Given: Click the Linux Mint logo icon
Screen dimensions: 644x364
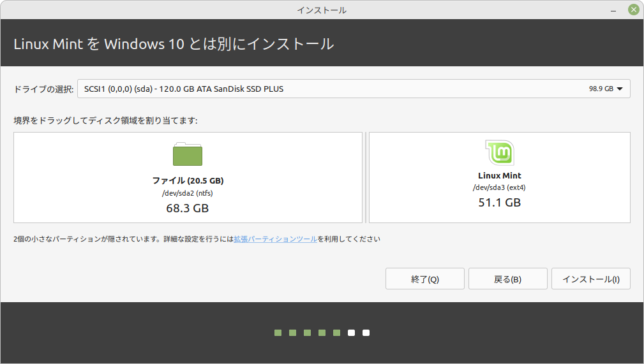Looking at the screenshot, I should point(499,152).
